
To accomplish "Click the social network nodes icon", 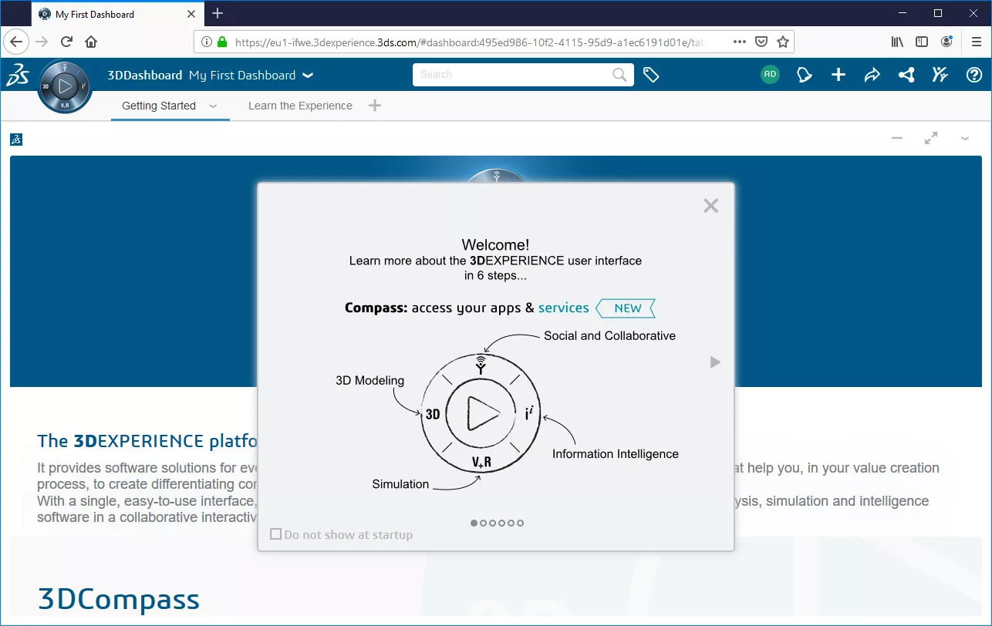I will pyautogui.click(x=906, y=75).
